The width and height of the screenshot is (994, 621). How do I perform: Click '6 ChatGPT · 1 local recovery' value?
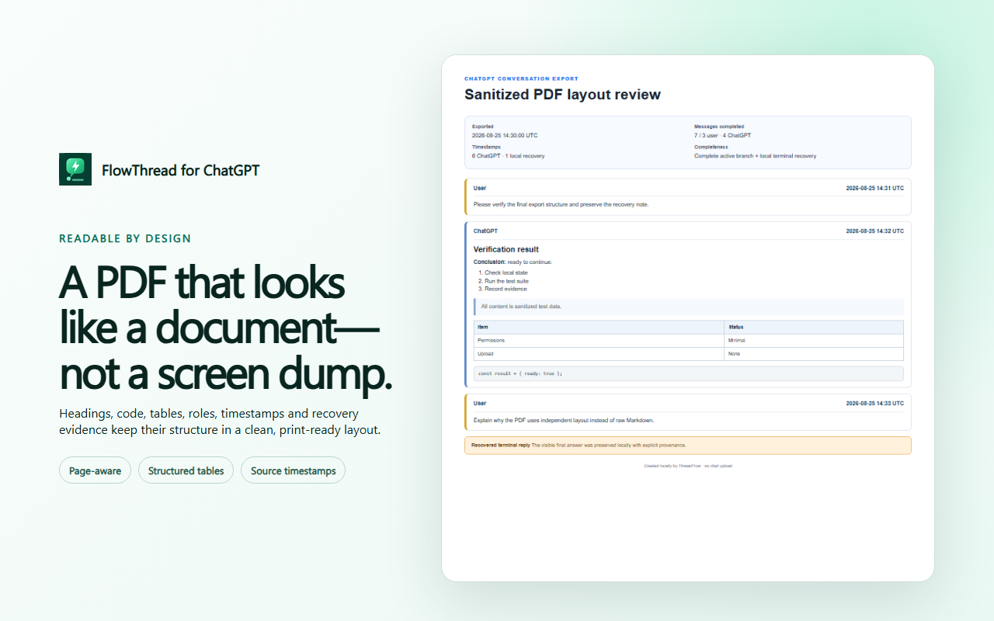(x=508, y=156)
